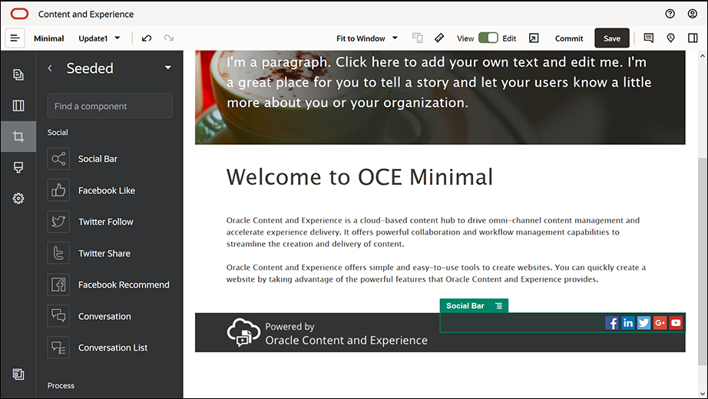Screen dimensions: 708x399
Task: Click the back chevron beside Seeded
Action: pos(50,68)
